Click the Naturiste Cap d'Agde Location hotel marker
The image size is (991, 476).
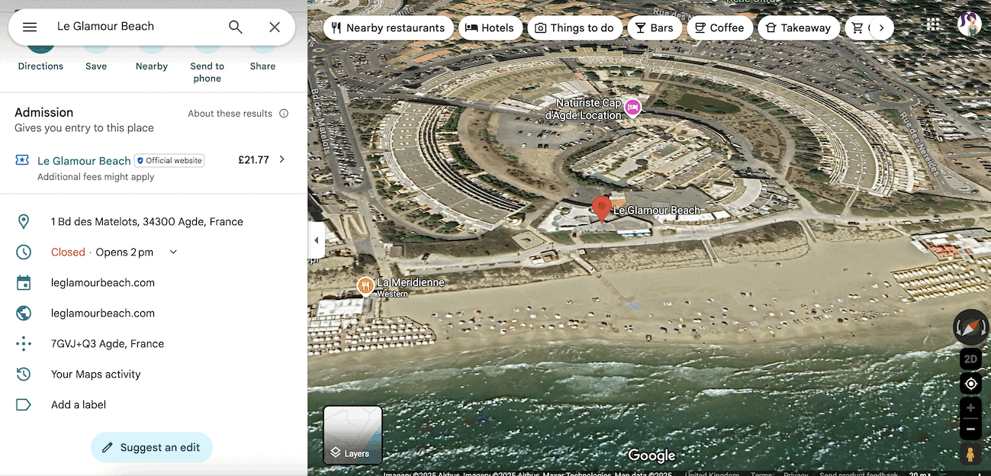[632, 108]
